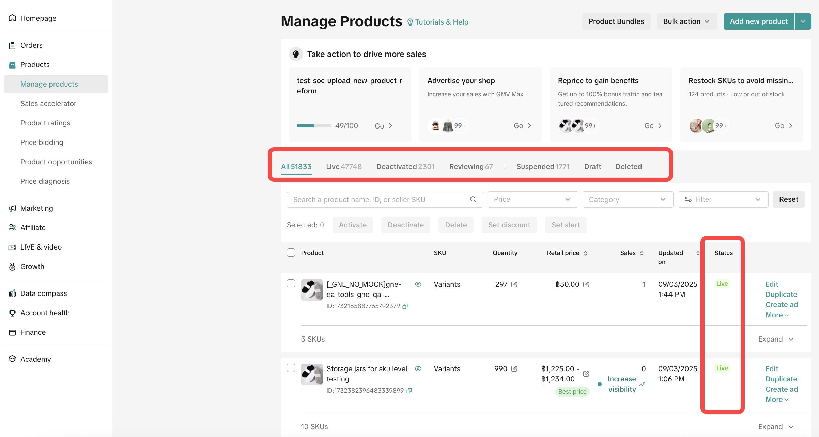This screenshot has width=819, height=437.
Task: Copy the product ID ending 792379
Action: pos(405,306)
